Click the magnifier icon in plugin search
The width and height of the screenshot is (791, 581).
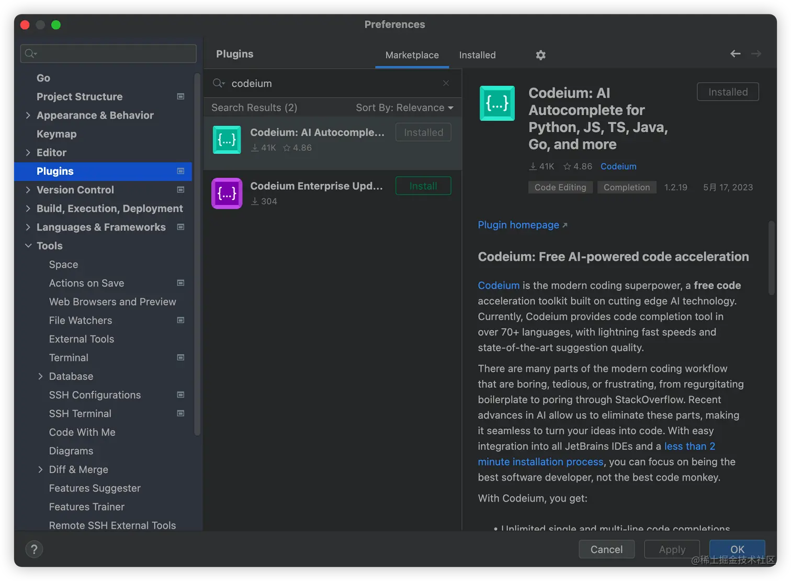[x=218, y=83]
